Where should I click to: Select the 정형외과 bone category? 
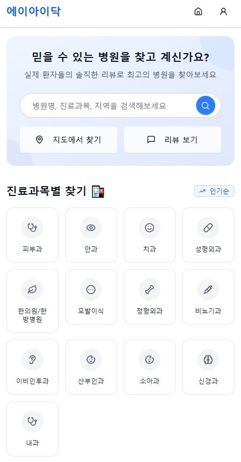pyautogui.click(x=150, y=297)
